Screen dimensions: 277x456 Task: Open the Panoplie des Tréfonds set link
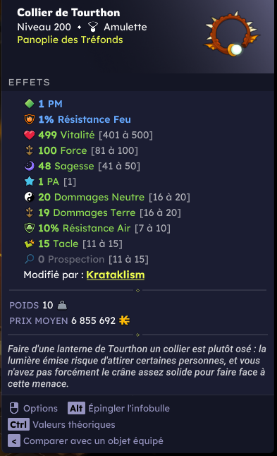pyautogui.click(x=70, y=40)
